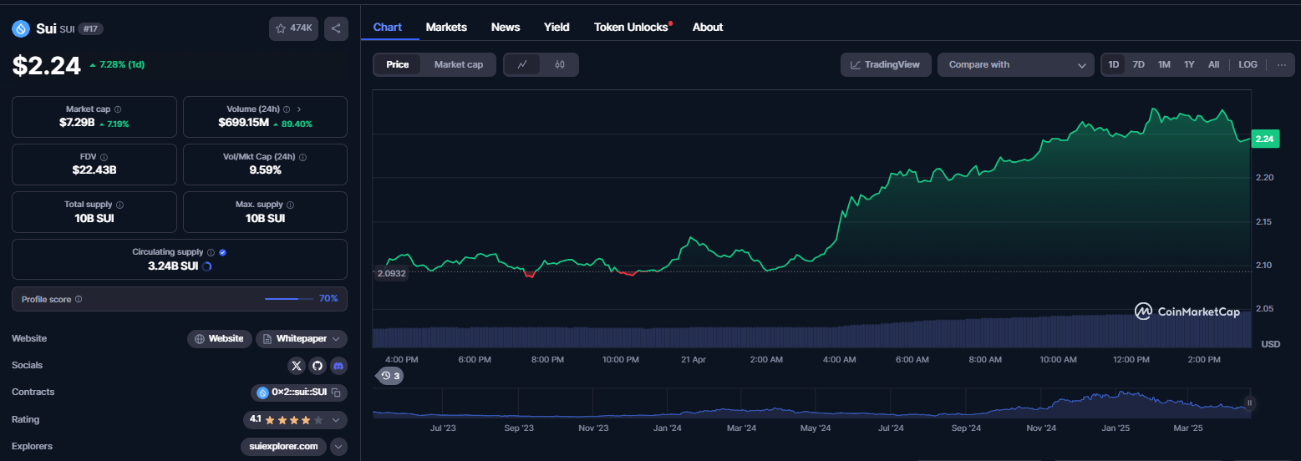The width and height of the screenshot is (1301, 461).
Task: Visit the Website link button
Action: point(220,338)
